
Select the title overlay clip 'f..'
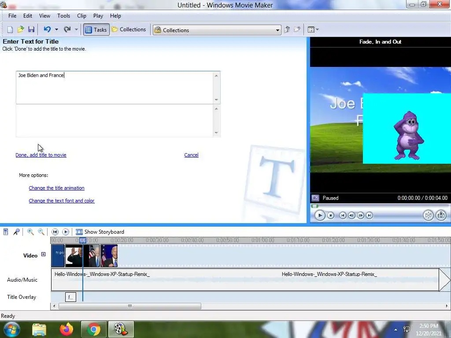71,297
